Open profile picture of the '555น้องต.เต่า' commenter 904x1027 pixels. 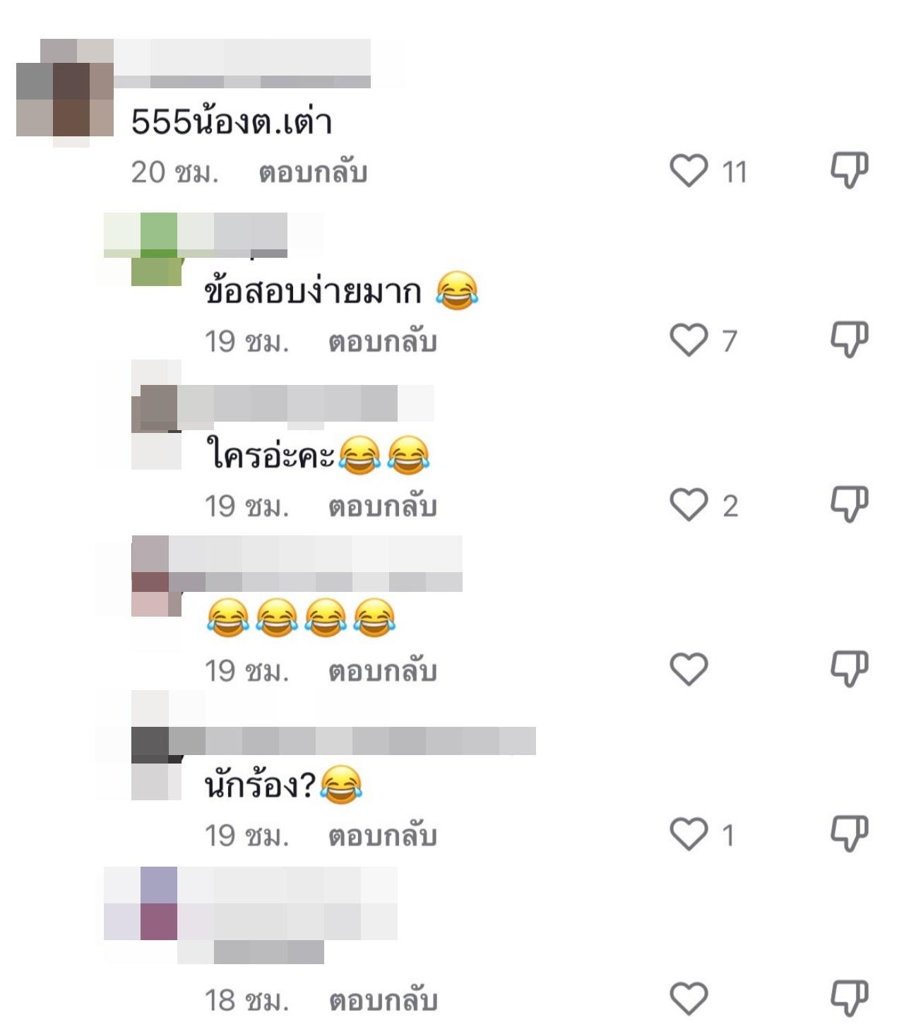click(x=65, y=93)
